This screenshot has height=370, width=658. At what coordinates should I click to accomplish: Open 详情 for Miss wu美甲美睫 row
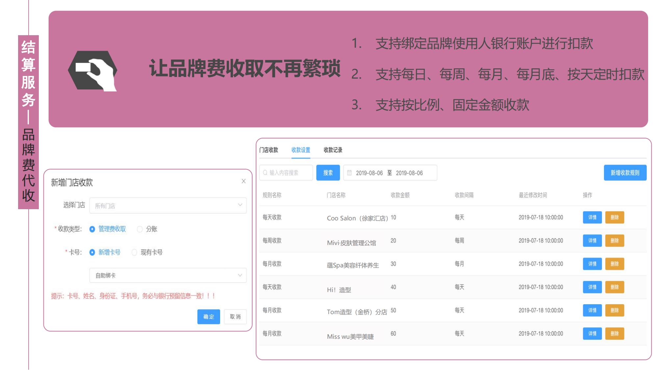tap(592, 333)
